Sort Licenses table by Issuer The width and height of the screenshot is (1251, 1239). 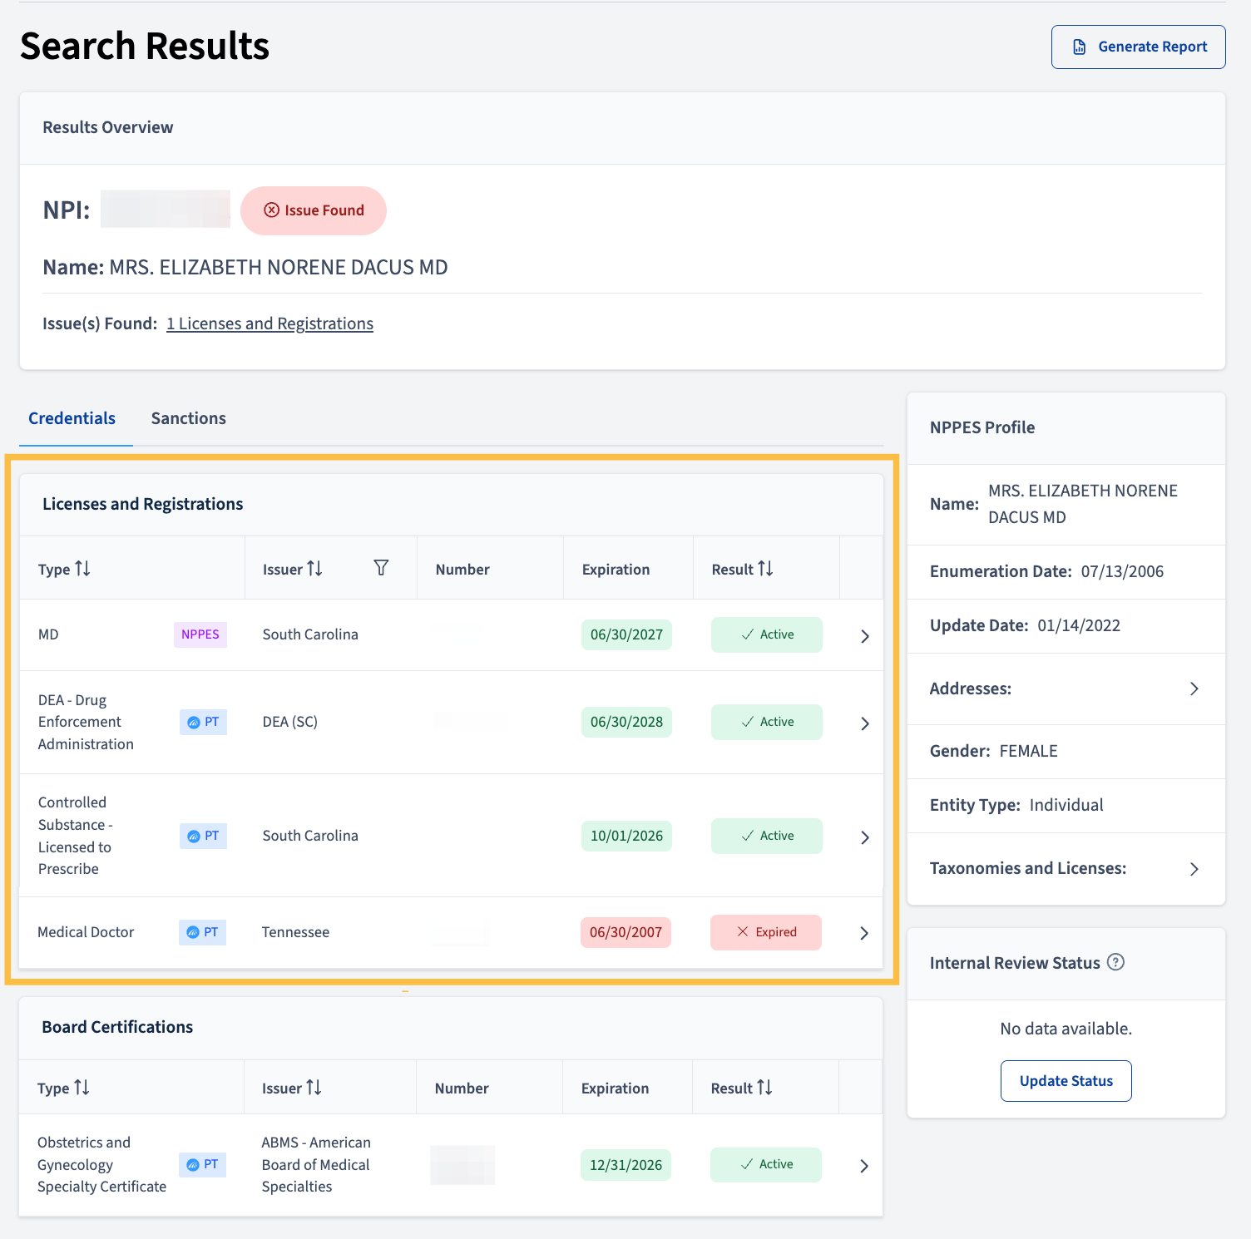tap(314, 569)
